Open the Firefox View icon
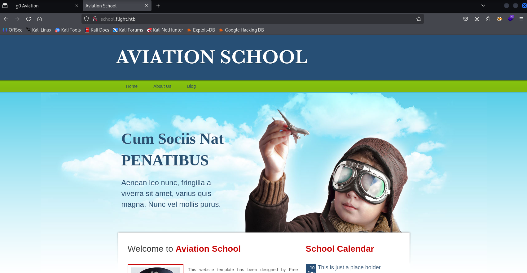The width and height of the screenshot is (527, 273). tap(5, 6)
